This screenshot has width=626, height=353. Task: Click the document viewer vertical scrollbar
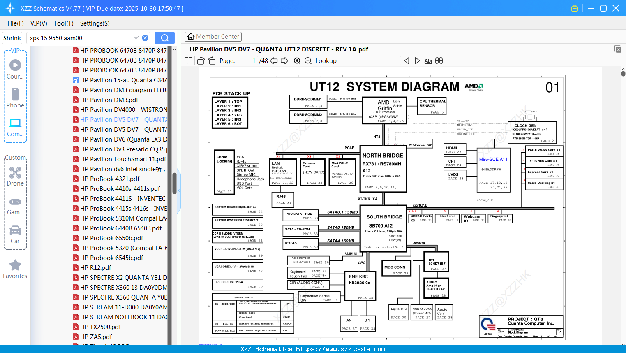point(623,73)
